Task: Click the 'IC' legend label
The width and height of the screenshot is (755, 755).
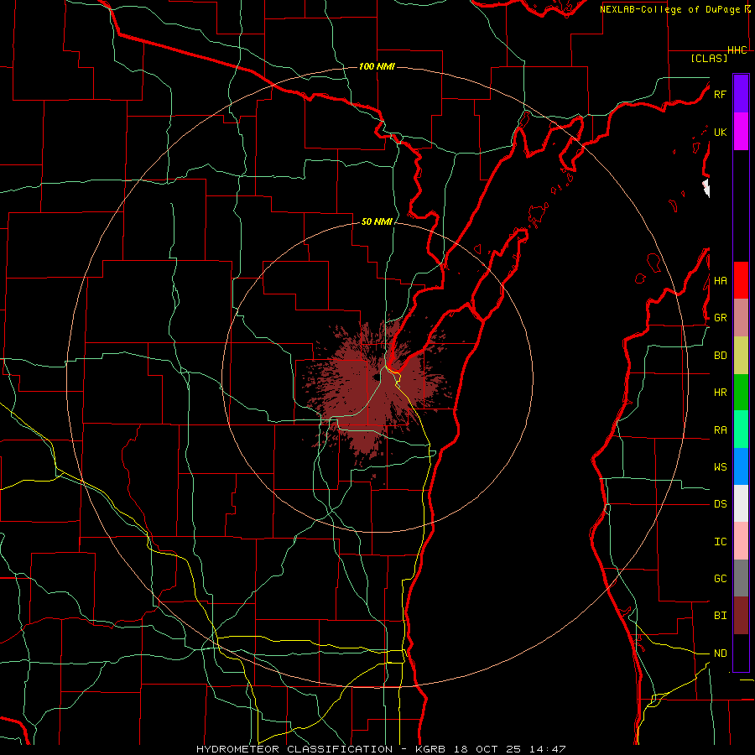Action: point(720,542)
